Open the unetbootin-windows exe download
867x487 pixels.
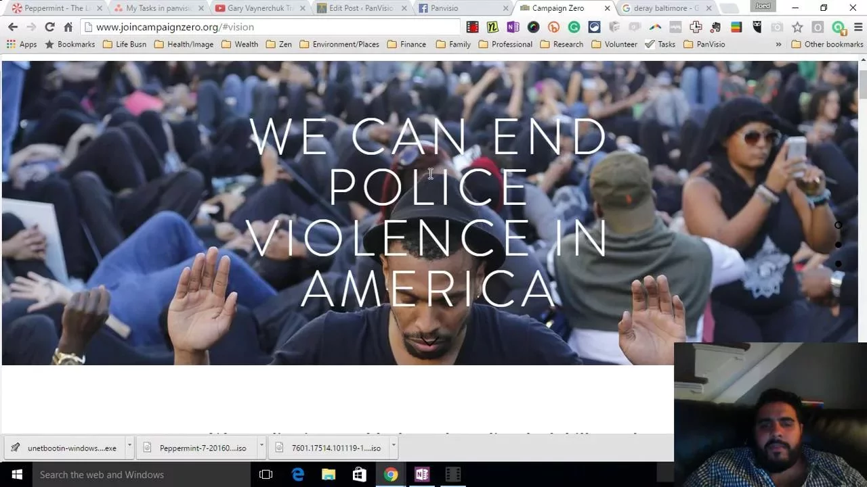64,447
